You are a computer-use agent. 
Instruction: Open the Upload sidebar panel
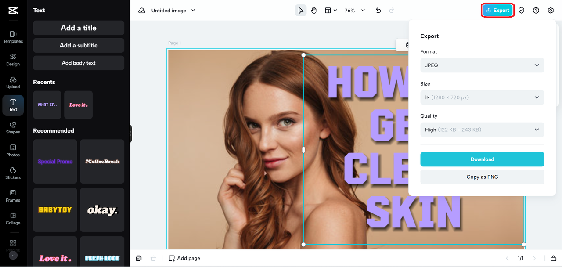click(x=13, y=83)
